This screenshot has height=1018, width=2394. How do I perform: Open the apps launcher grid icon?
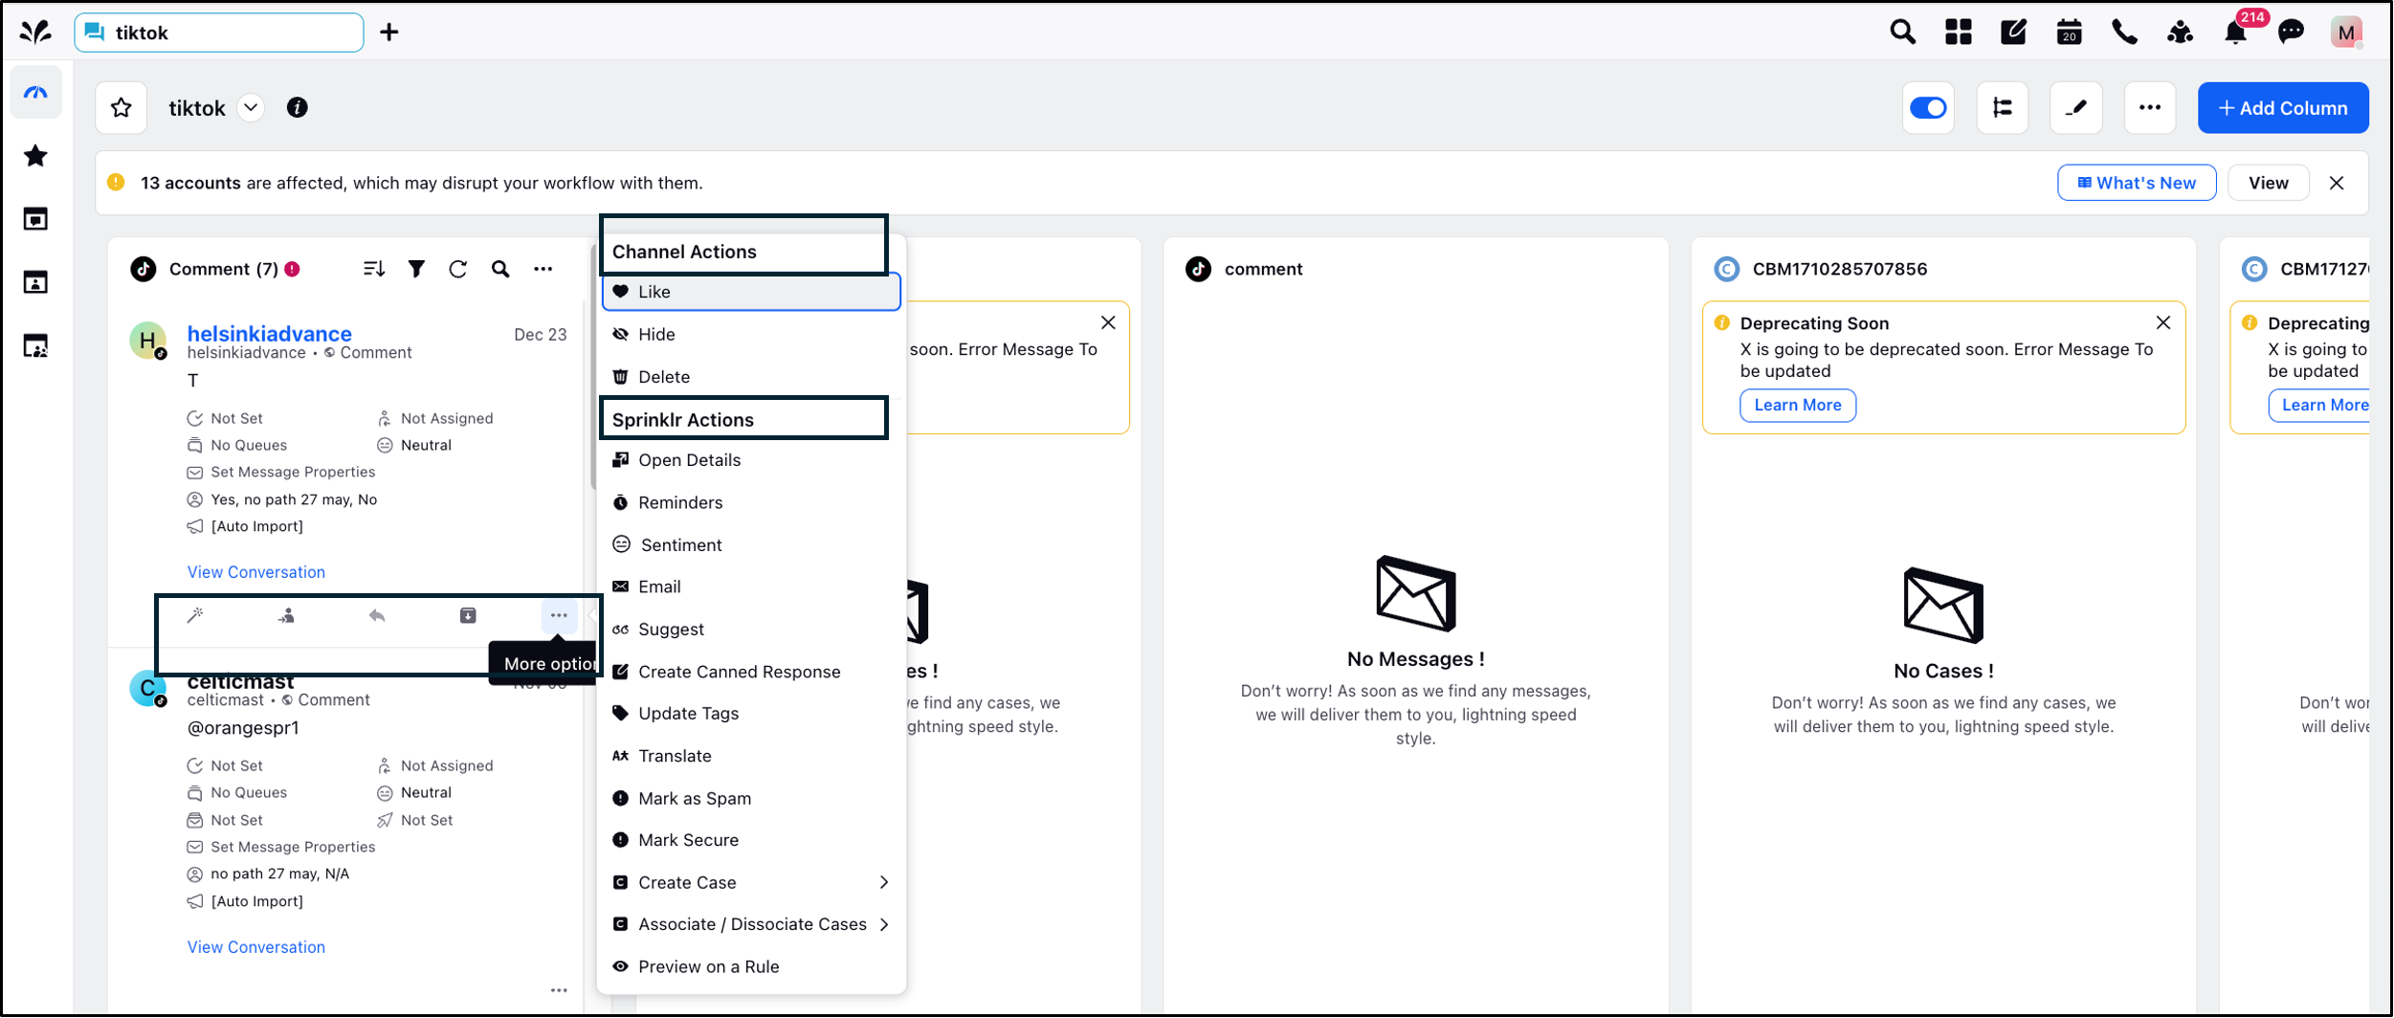click(1958, 33)
